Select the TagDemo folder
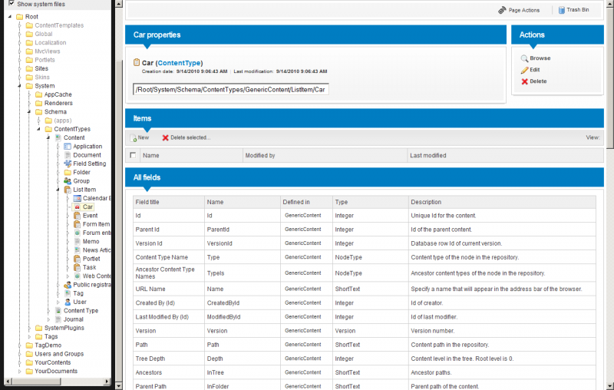Viewport: 614px width, 390px height. (x=48, y=345)
